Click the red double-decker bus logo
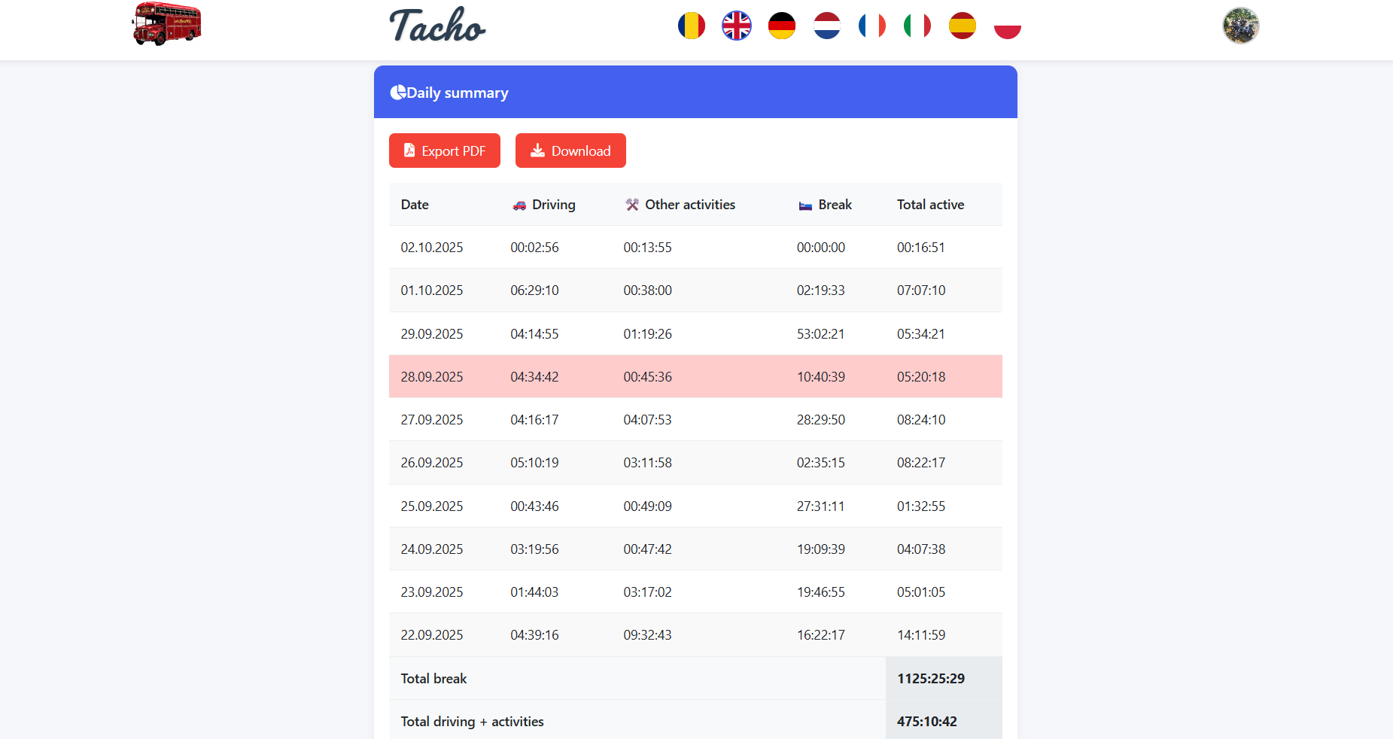This screenshot has width=1393, height=739. click(166, 24)
